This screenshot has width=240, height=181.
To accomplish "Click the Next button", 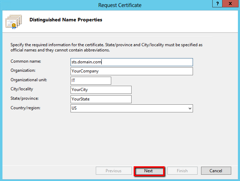I will tap(148, 171).
